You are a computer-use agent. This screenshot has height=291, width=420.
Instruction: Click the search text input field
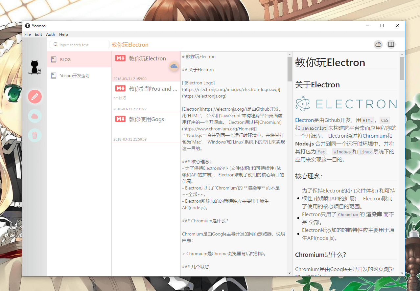(x=80, y=45)
